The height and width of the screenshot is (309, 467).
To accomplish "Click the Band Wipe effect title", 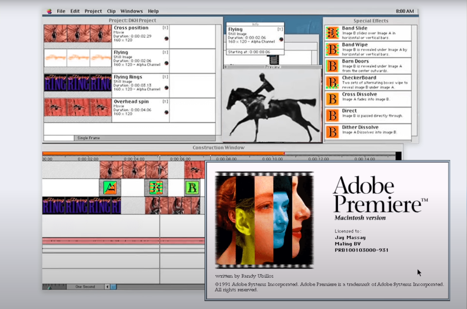I will (x=355, y=45).
